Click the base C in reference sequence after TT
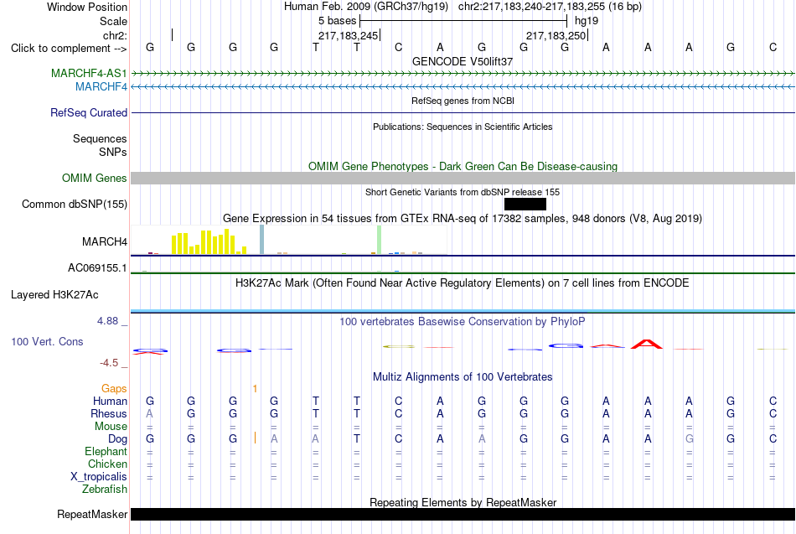Screen dimensions: 796x534 point(399,47)
